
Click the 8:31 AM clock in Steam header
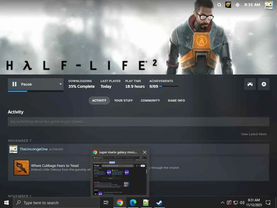[252, 5]
